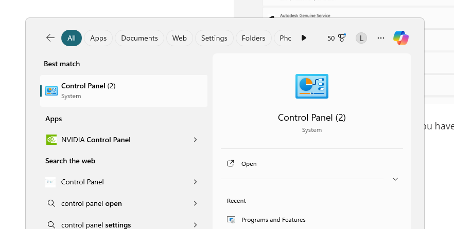Click the open-in-new-window icon beside Open

tap(231, 163)
